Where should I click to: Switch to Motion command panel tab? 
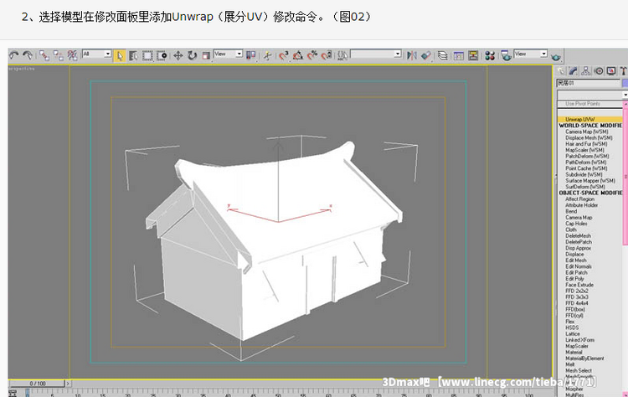pyautogui.click(x=599, y=71)
